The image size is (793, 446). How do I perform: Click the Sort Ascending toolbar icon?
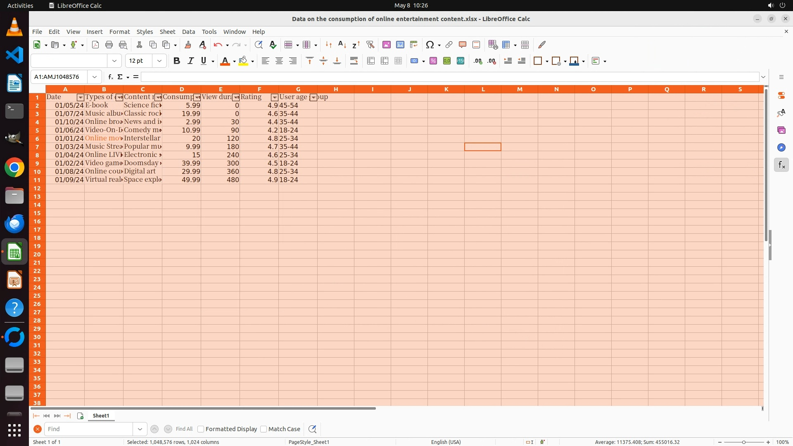pos(342,45)
